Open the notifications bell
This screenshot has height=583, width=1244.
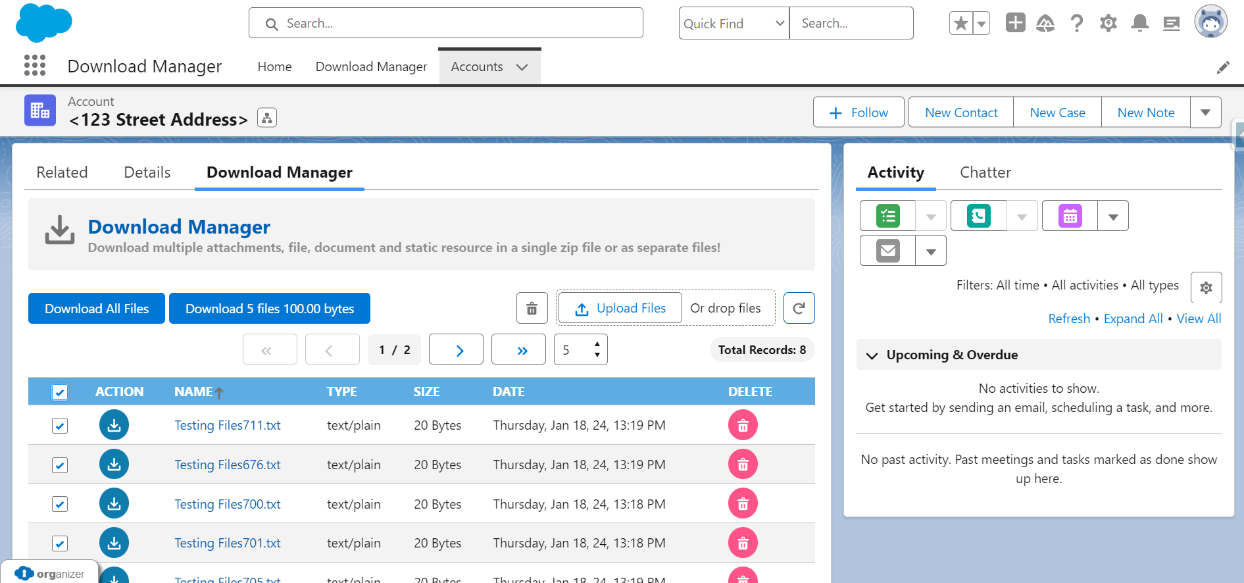coord(1139,24)
